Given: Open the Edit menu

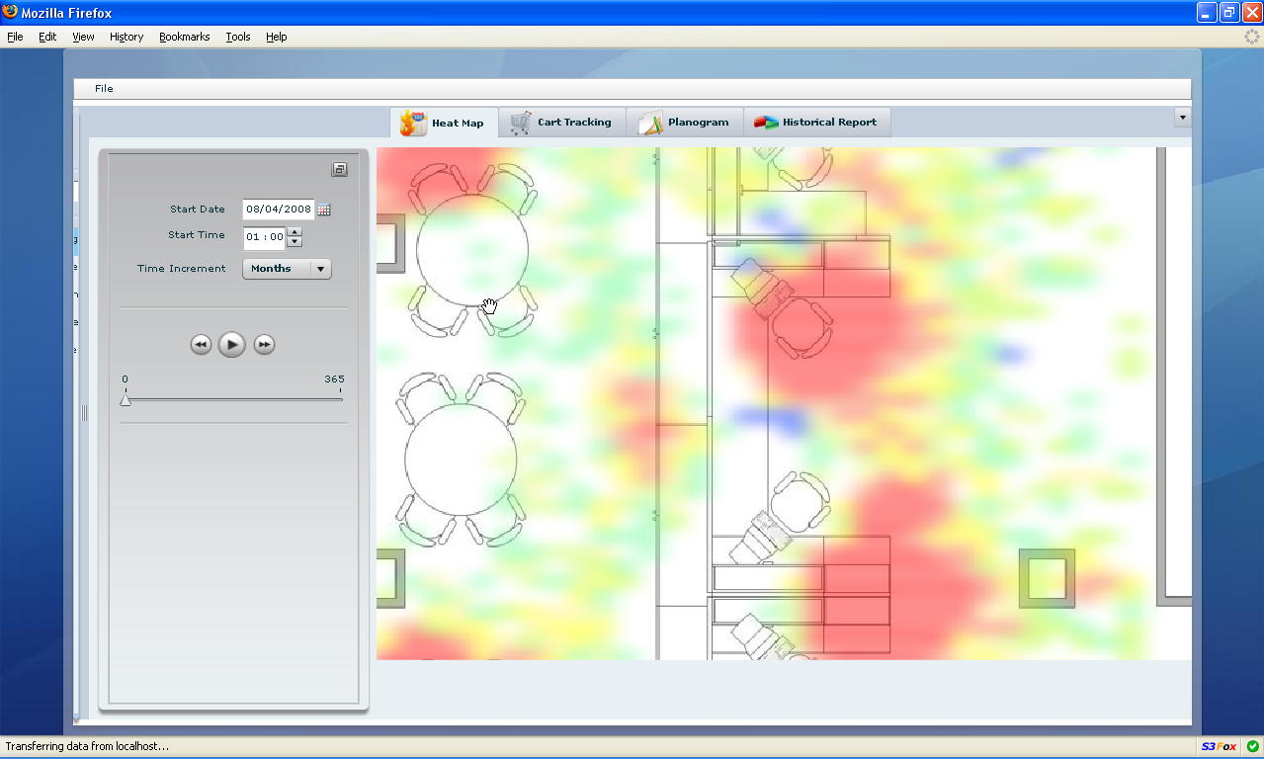Looking at the screenshot, I should click(47, 37).
